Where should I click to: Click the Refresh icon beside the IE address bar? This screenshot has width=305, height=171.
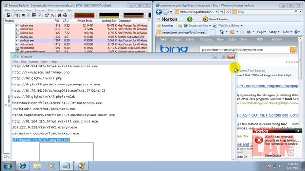click(222, 12)
